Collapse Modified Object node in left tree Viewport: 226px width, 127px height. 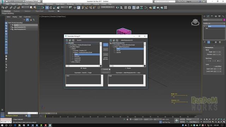pyautogui.click(x=70, y=47)
